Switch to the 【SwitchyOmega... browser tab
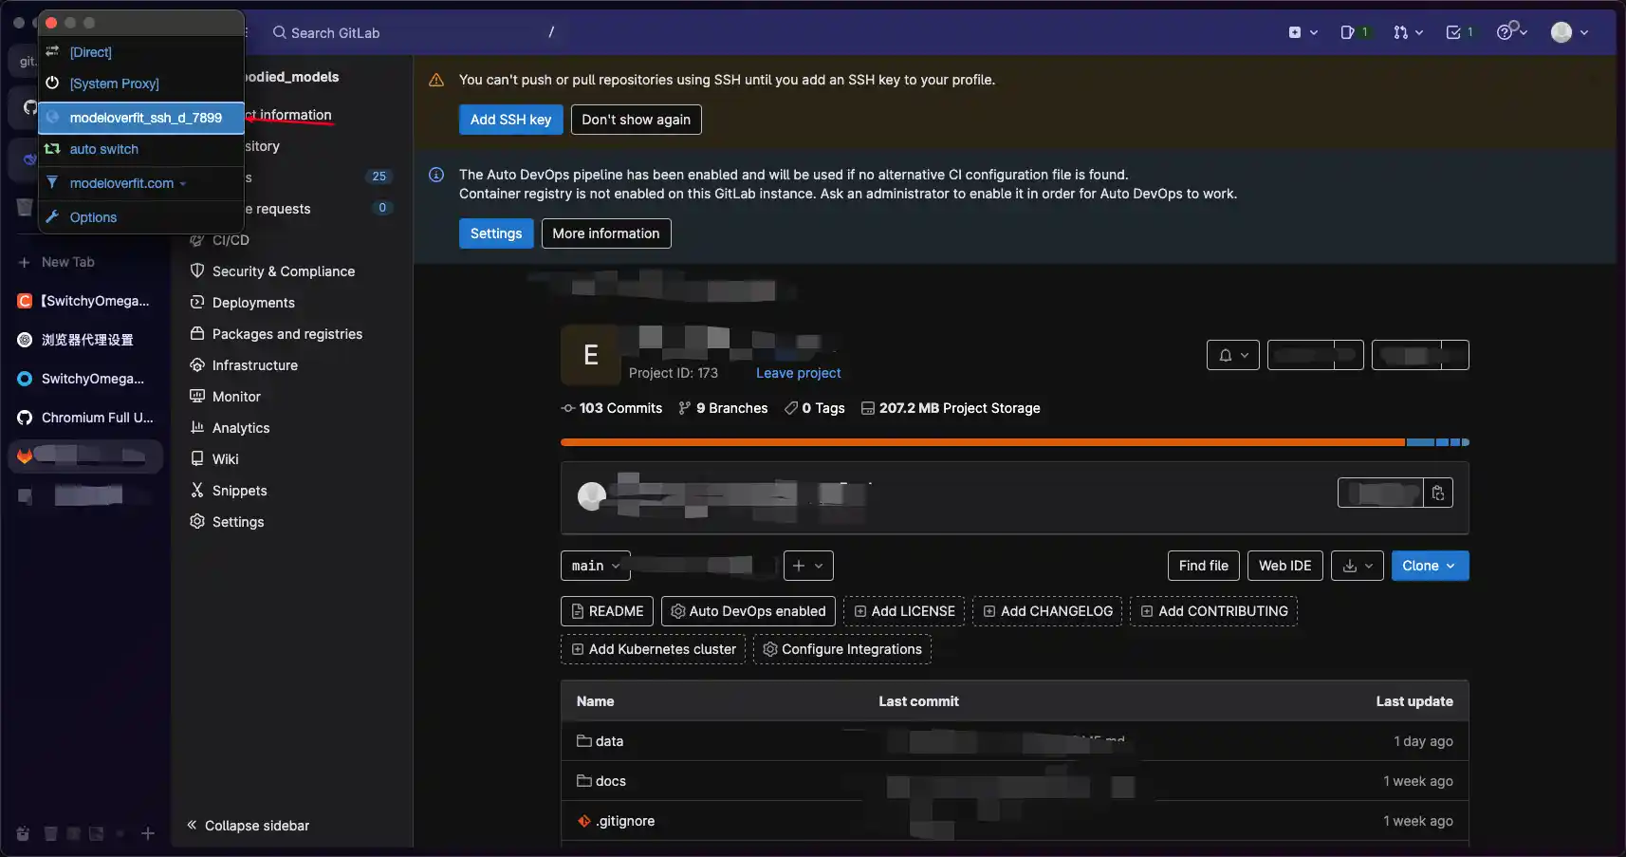Screen dimensions: 1626x857 coord(86,301)
